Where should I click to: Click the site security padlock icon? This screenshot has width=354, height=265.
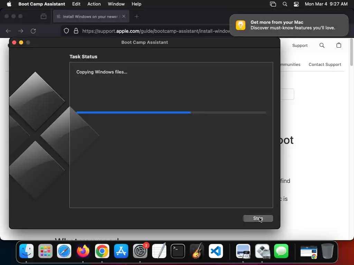76,31
